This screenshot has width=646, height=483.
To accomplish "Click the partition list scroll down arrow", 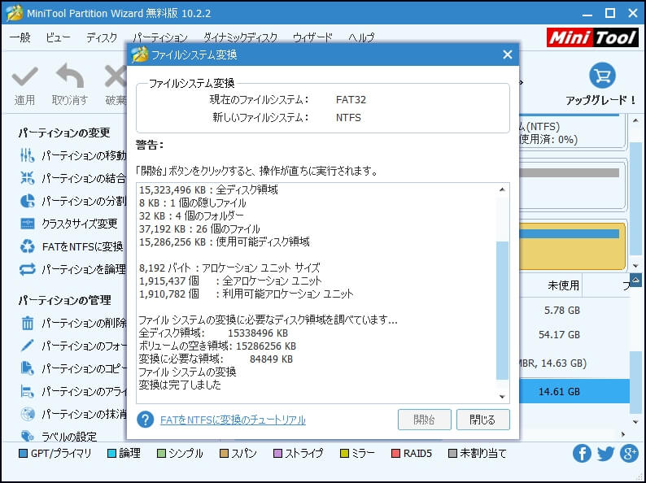I will [635, 422].
